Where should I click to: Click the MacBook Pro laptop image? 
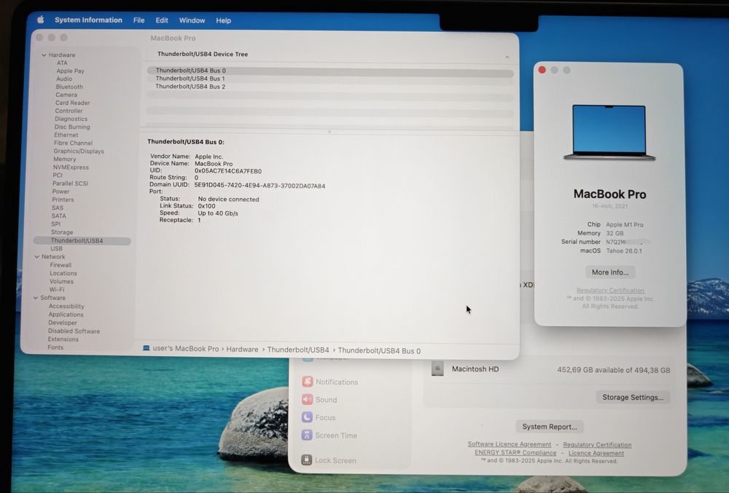pyautogui.click(x=609, y=133)
